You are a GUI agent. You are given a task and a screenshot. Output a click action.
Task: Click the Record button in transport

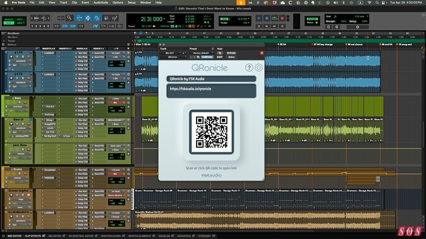[282, 18]
